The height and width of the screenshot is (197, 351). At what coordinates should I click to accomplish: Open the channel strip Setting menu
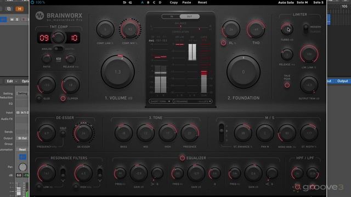(x=22, y=94)
